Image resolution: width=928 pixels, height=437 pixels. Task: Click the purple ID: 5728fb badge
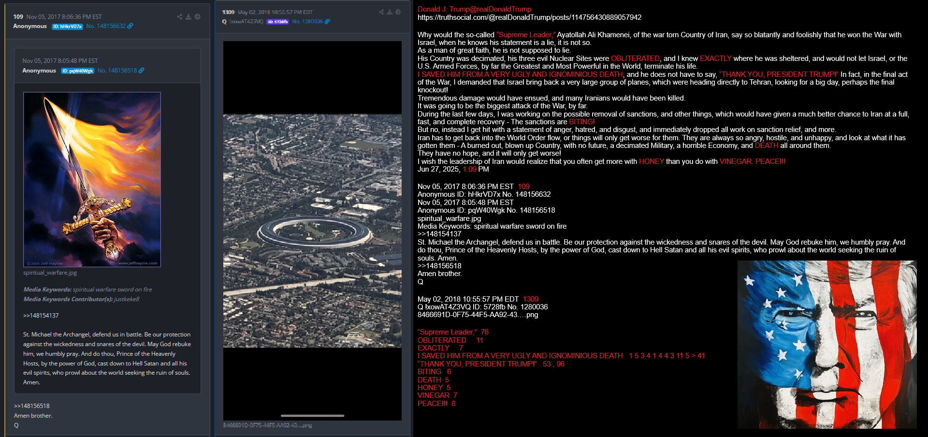[x=277, y=22]
